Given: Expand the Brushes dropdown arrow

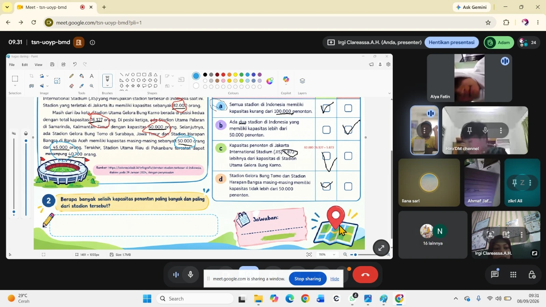Looking at the screenshot, I should pyautogui.click(x=107, y=86).
